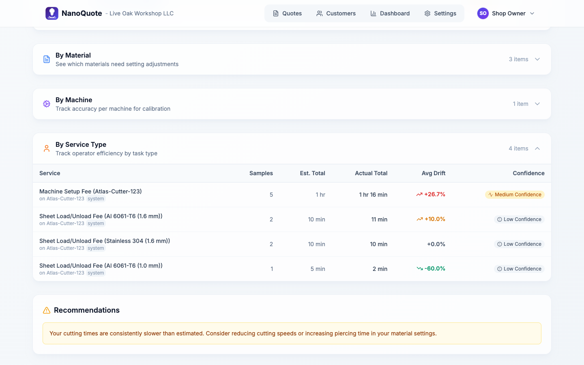Image resolution: width=584 pixels, height=365 pixels.
Task: Click the upward trend icon beside +26.7%
Action: pos(419,195)
